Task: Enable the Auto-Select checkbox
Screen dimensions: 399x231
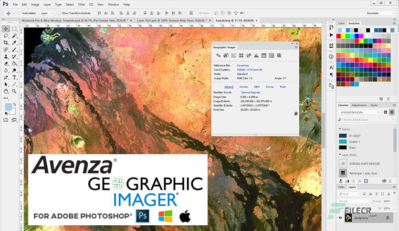Action: pyautogui.click(x=20, y=13)
